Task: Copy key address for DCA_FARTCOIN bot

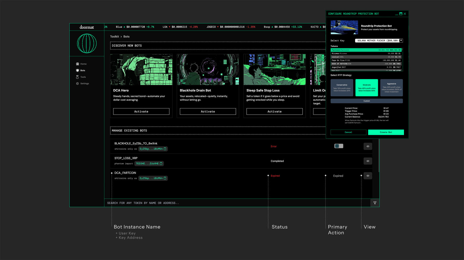Action: pos(165,178)
